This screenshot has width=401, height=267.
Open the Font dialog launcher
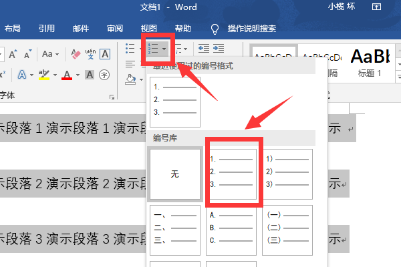(112, 97)
